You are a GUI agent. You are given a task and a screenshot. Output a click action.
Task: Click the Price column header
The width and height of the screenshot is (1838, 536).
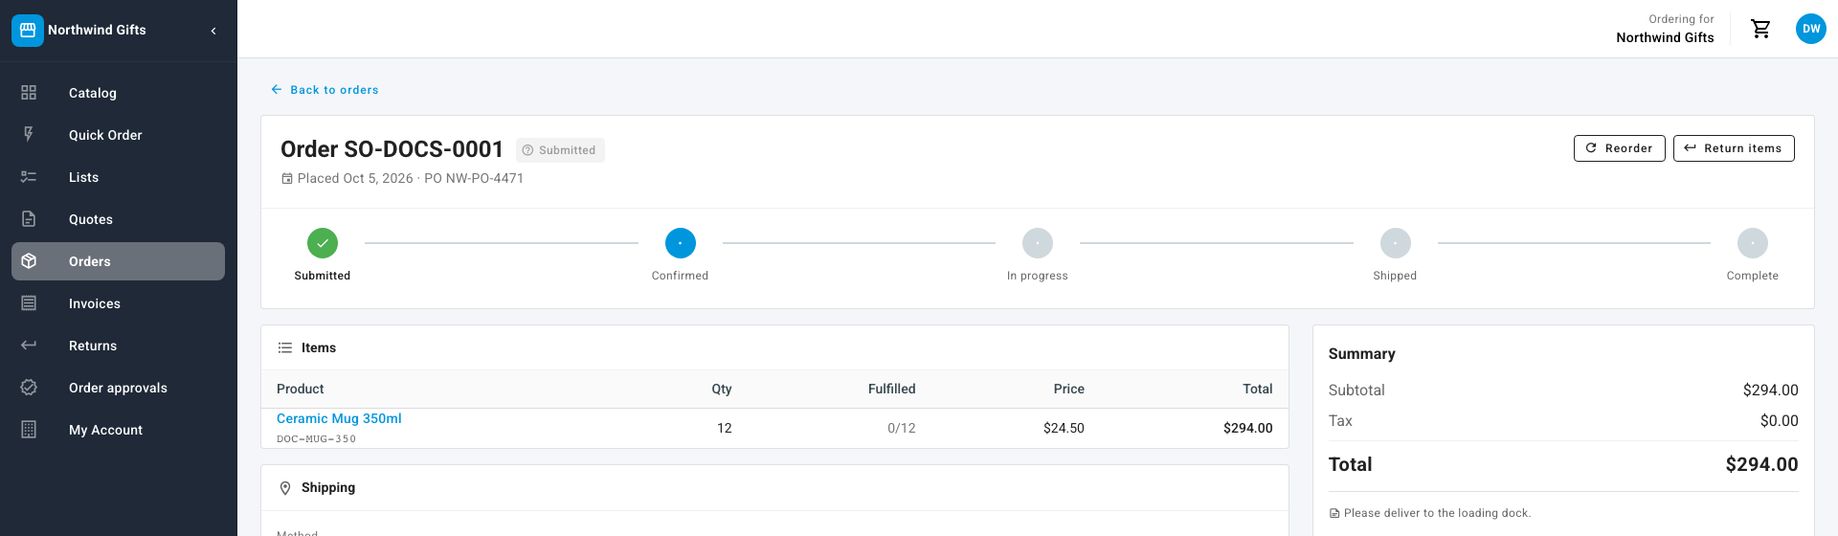[1069, 389]
